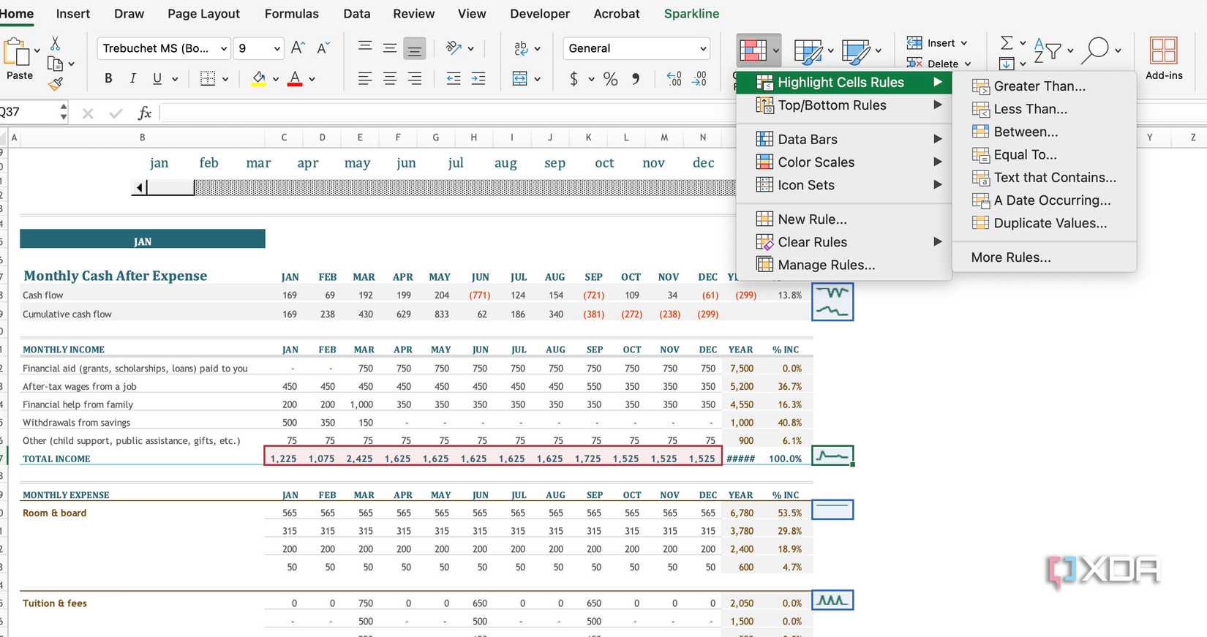Switch to the Formulas ribbon tab
1207x637 pixels.
[292, 14]
